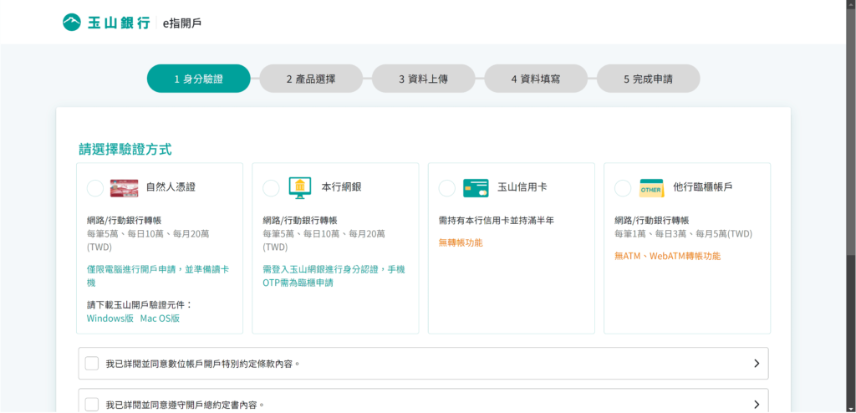Click the 無ATM、WebATM轉帳功能 notice

tap(668, 256)
